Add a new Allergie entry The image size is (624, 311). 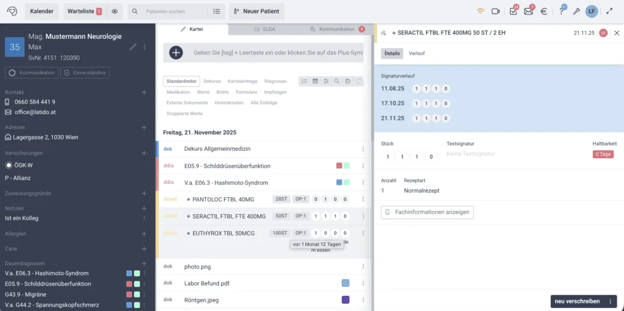click(x=144, y=234)
